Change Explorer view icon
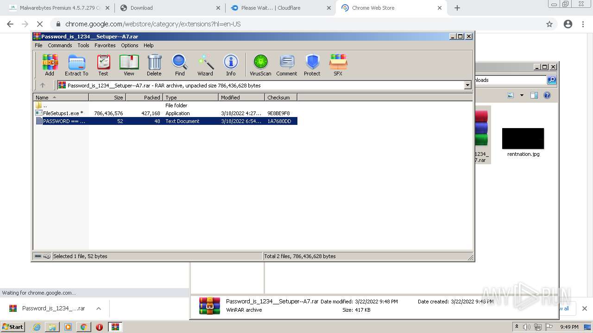The width and height of the screenshot is (593, 333). point(511,95)
